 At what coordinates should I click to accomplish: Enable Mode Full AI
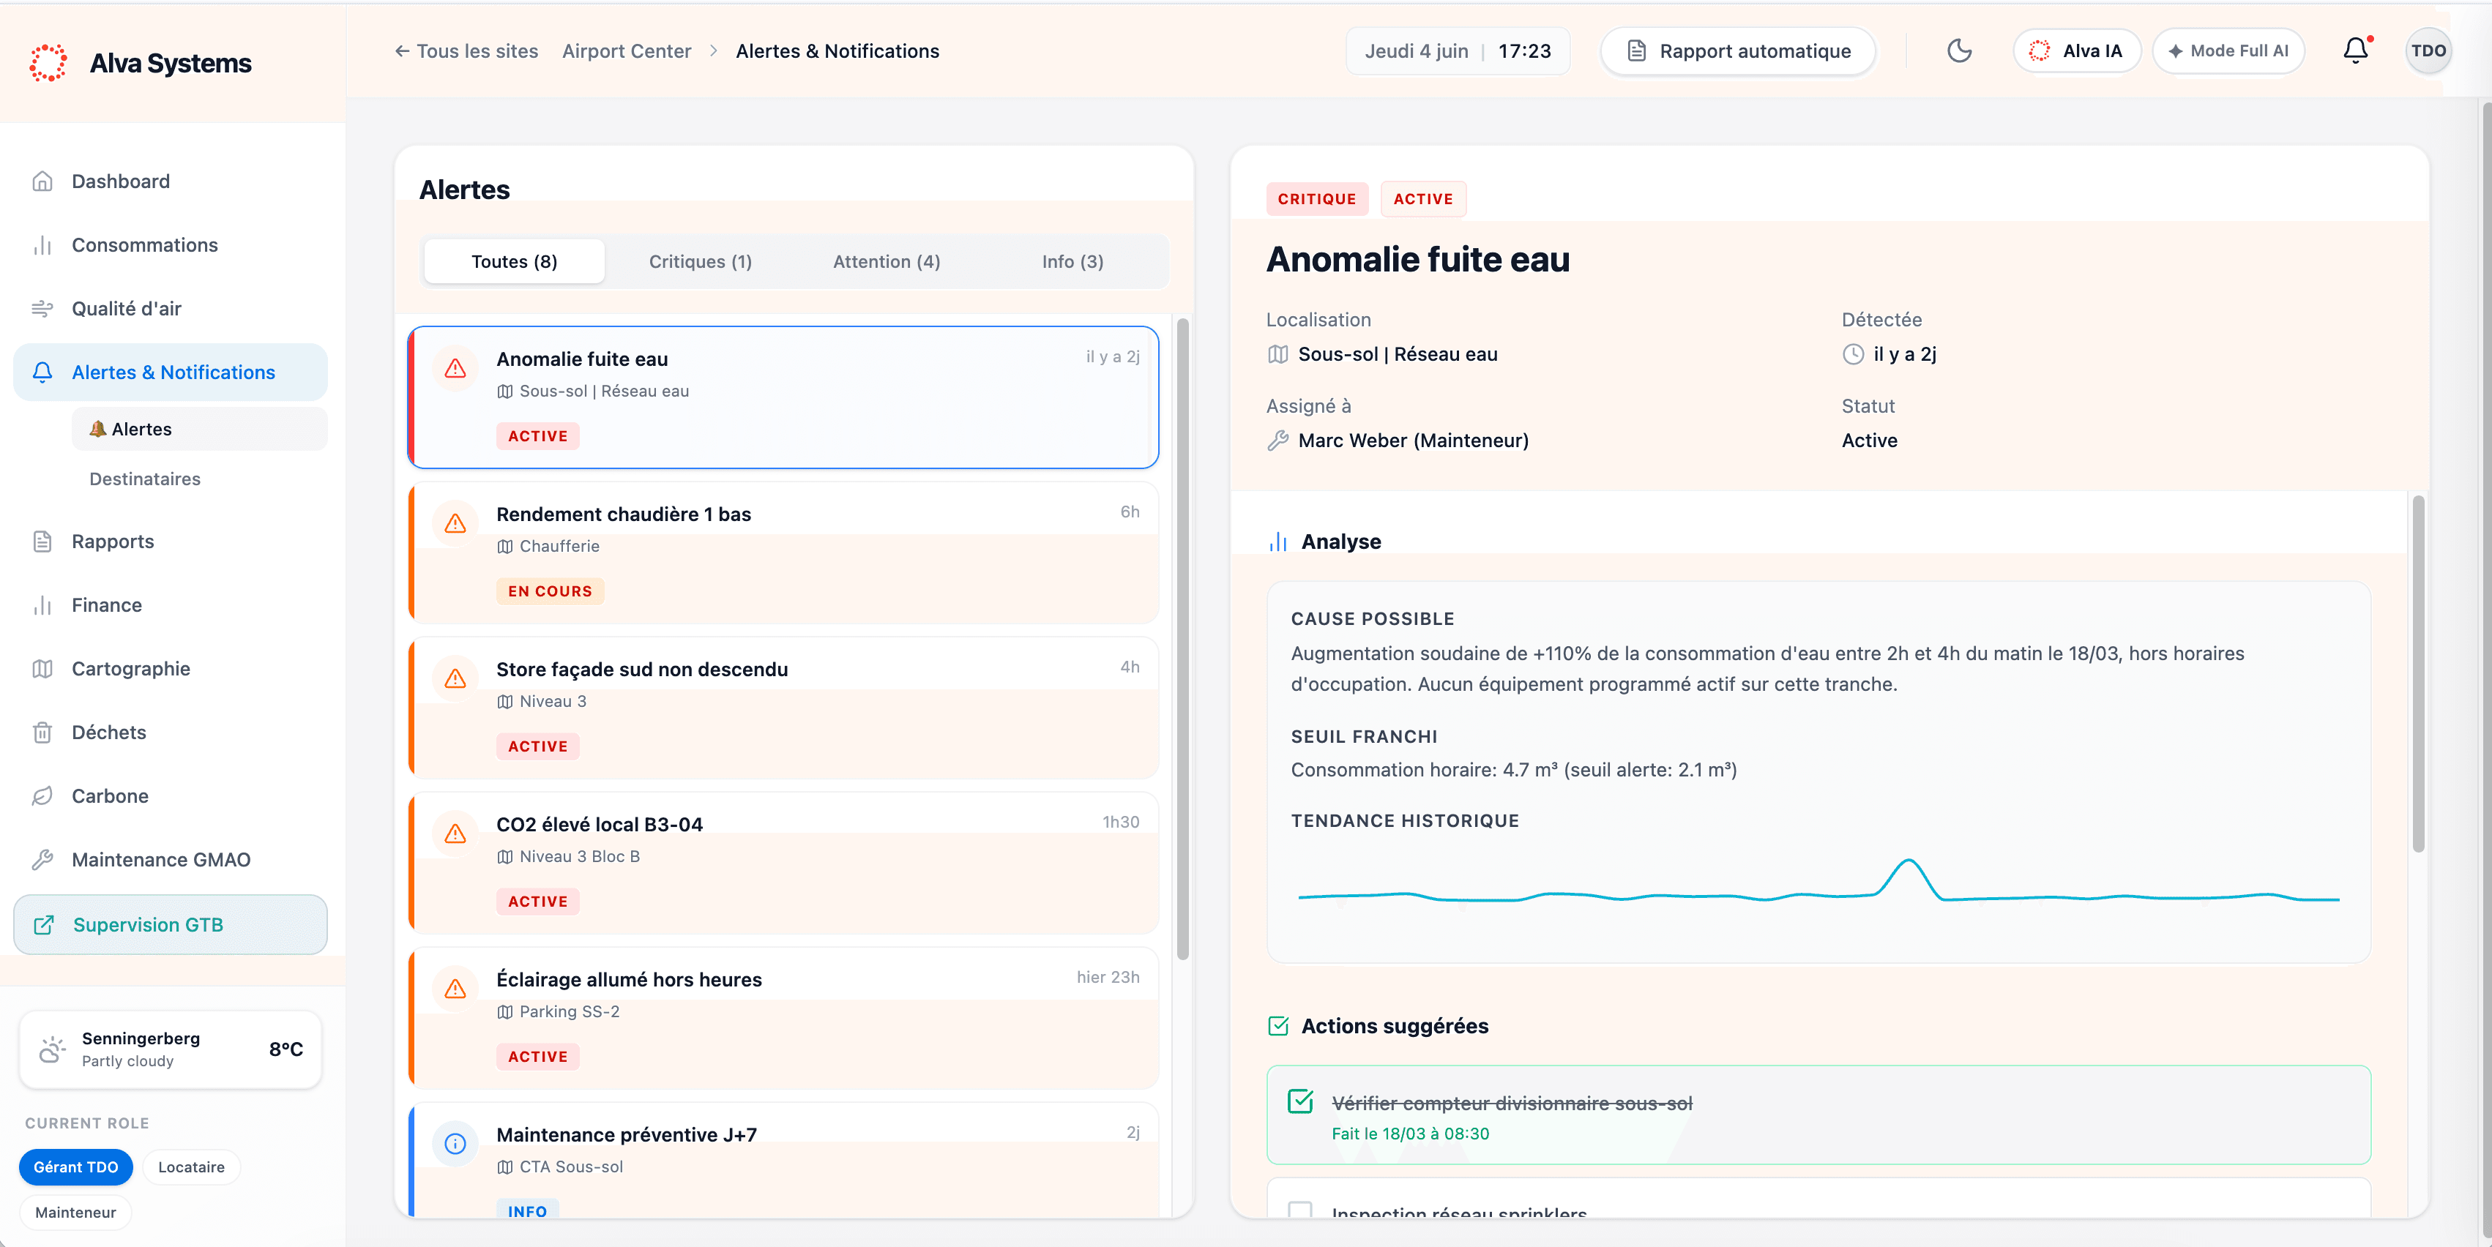tap(2228, 51)
